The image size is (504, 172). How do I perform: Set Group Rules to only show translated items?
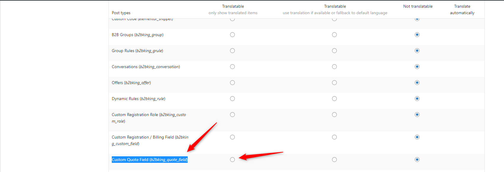pos(232,51)
